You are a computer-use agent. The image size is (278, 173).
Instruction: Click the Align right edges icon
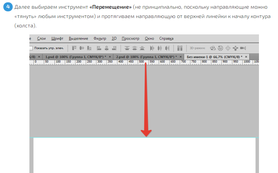click(114, 48)
